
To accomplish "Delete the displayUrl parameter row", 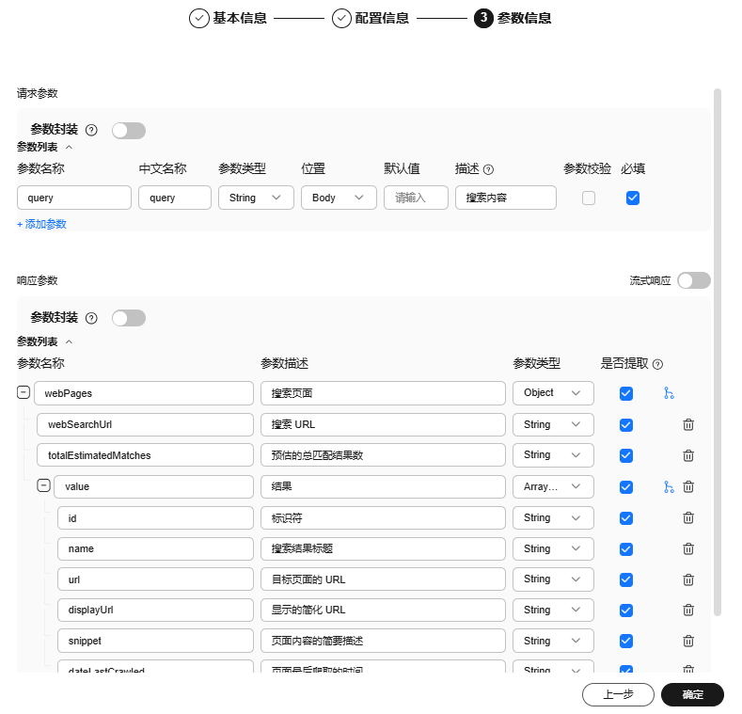I will click(688, 611).
